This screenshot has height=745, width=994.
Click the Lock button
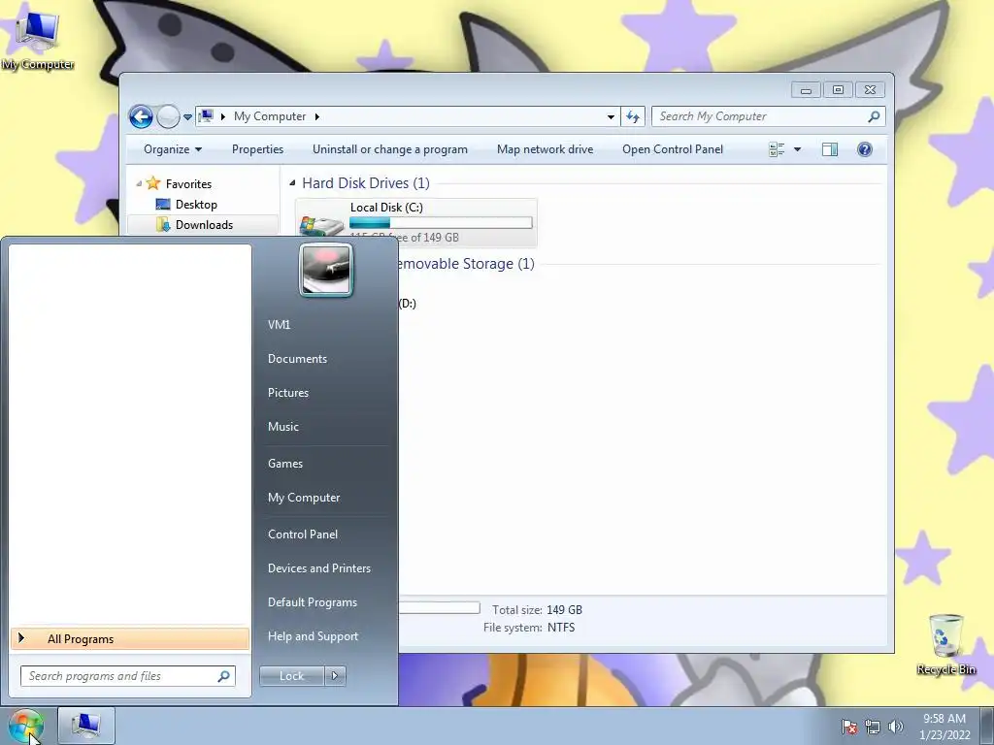(x=291, y=676)
